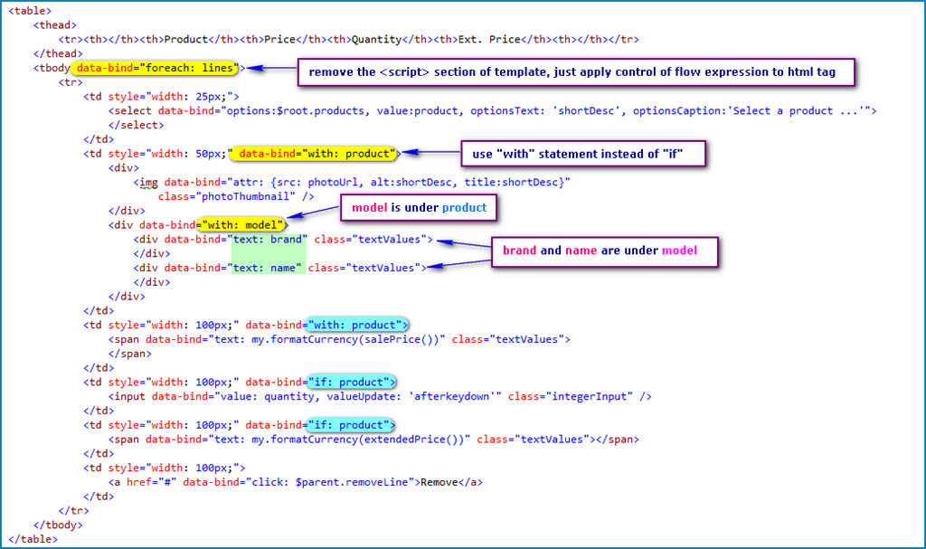Image resolution: width=926 pixels, height=549 pixels.
Task: Click the closing </table> tag
Action: click(x=33, y=539)
